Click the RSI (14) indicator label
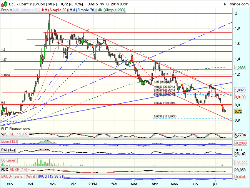 [8, 150]
